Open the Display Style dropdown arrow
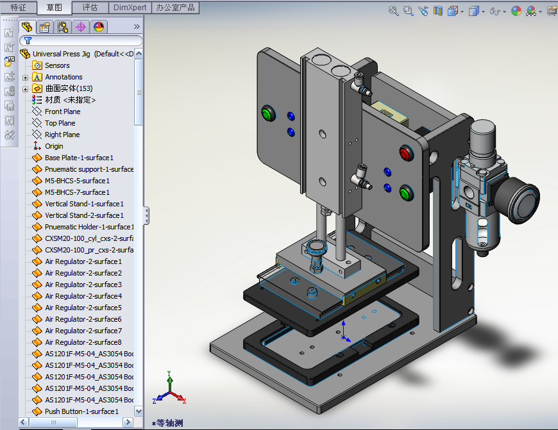 (x=484, y=12)
